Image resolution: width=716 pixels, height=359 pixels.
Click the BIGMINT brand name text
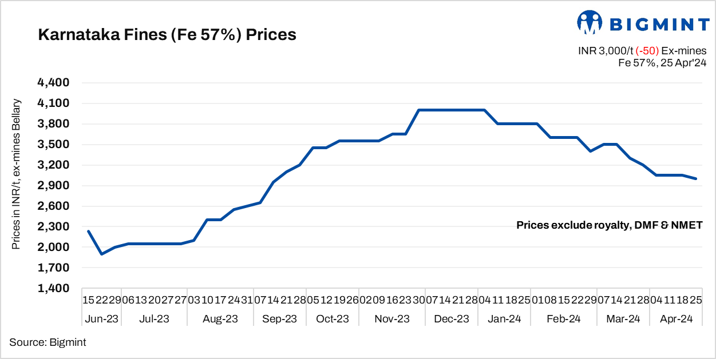coord(660,24)
